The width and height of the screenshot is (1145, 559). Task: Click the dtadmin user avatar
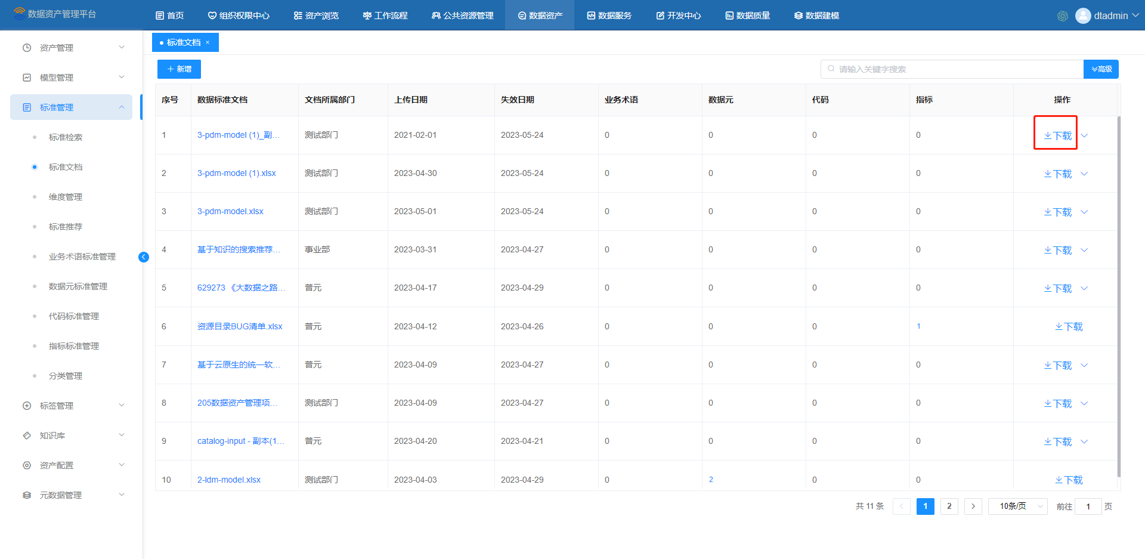tap(1083, 16)
